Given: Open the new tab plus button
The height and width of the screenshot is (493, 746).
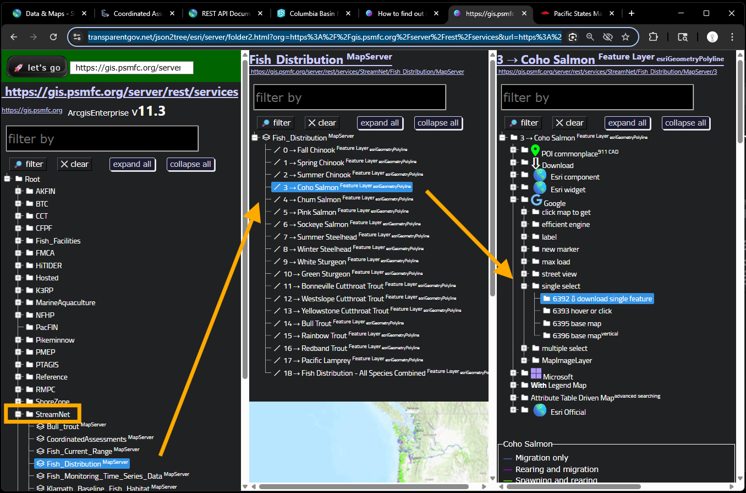Looking at the screenshot, I should [x=632, y=13].
